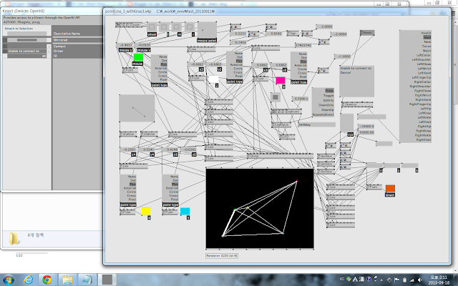Screen dimensions: 458x286
Task: Click the 'mouse y' value box -0.0320
Action: pos(143,45)
